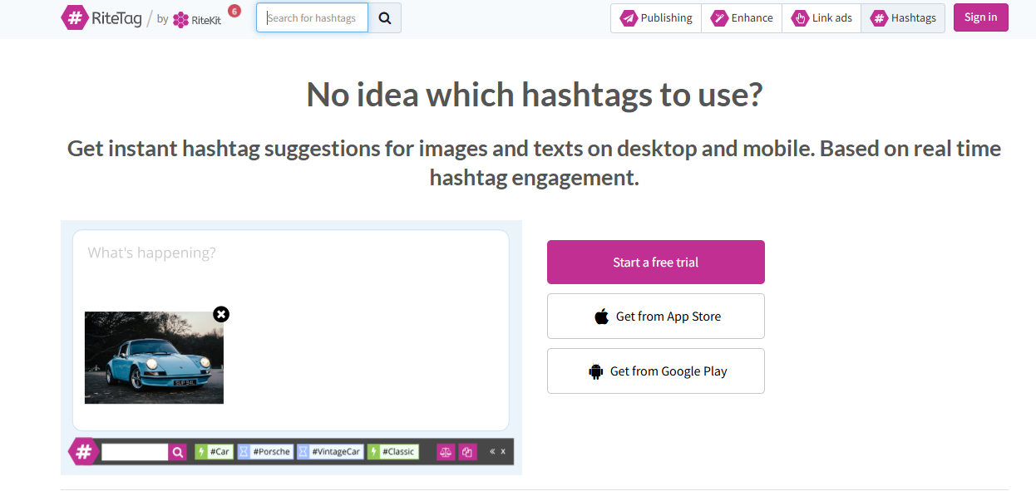Collapse the suggestion bar with double chevron
The image size is (1036, 491).
(492, 452)
